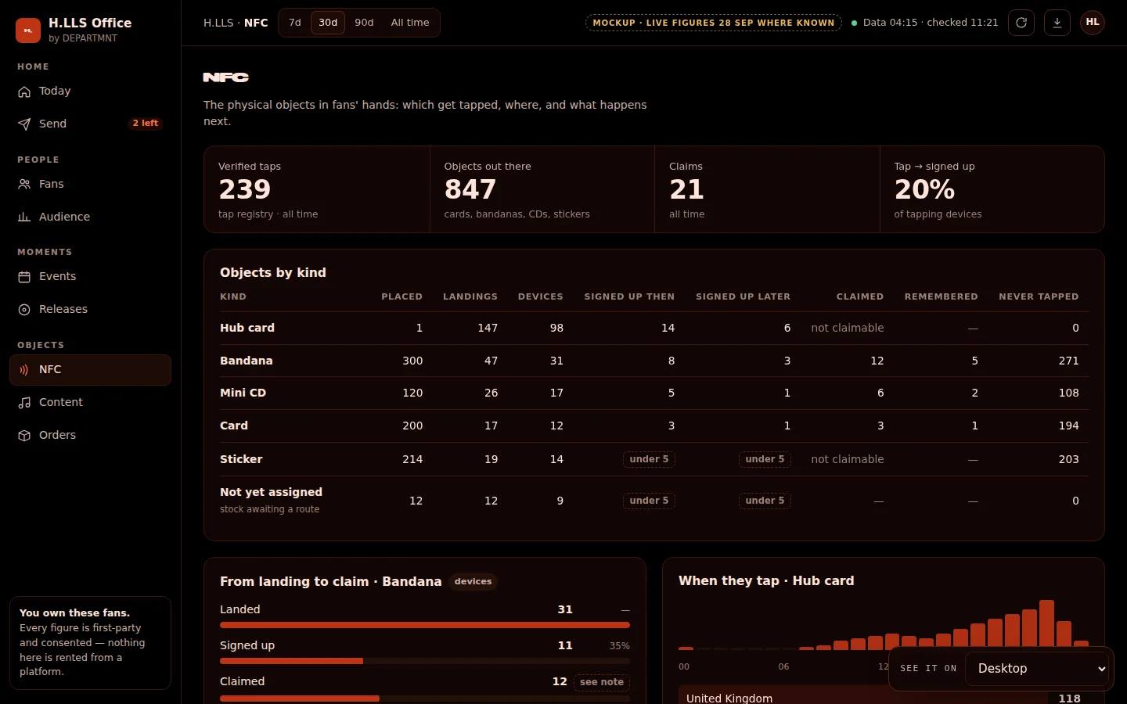The height and width of the screenshot is (704, 1127).
Task: Open the Orders page
Action: tap(90, 436)
